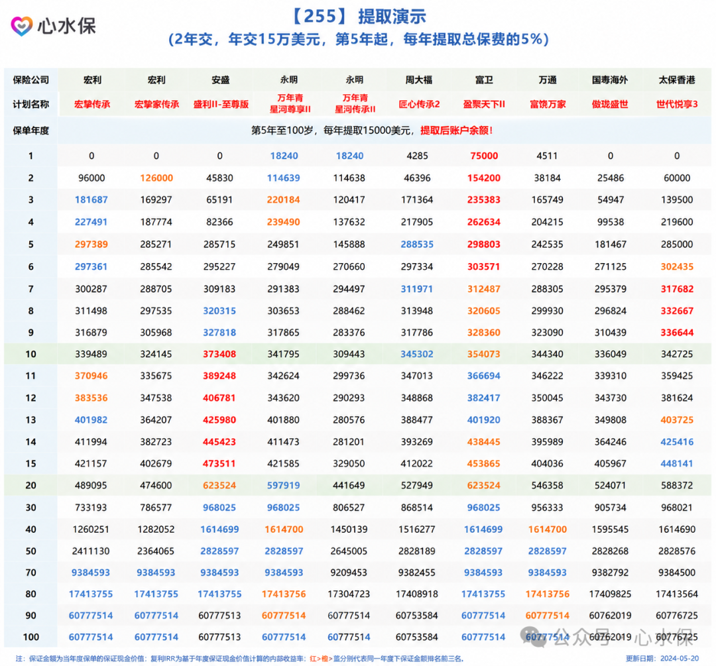Image resolution: width=716 pixels, height=666 pixels.
Task: Click the year 20 row label
Action: (30, 486)
